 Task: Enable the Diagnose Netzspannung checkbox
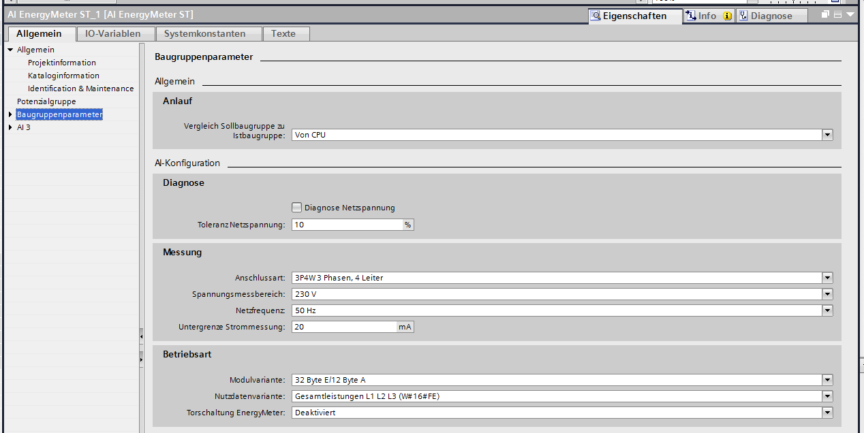click(296, 208)
